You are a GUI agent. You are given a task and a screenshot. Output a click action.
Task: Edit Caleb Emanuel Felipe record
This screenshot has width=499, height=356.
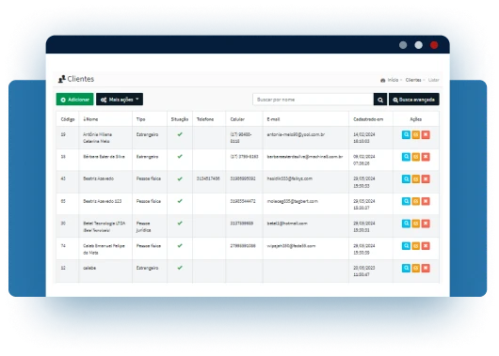pos(415,246)
